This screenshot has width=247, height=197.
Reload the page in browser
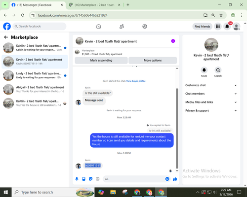pos(23,15)
